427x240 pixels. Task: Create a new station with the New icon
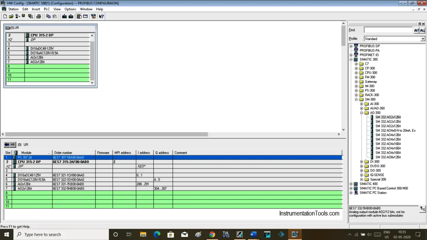coord(5,16)
